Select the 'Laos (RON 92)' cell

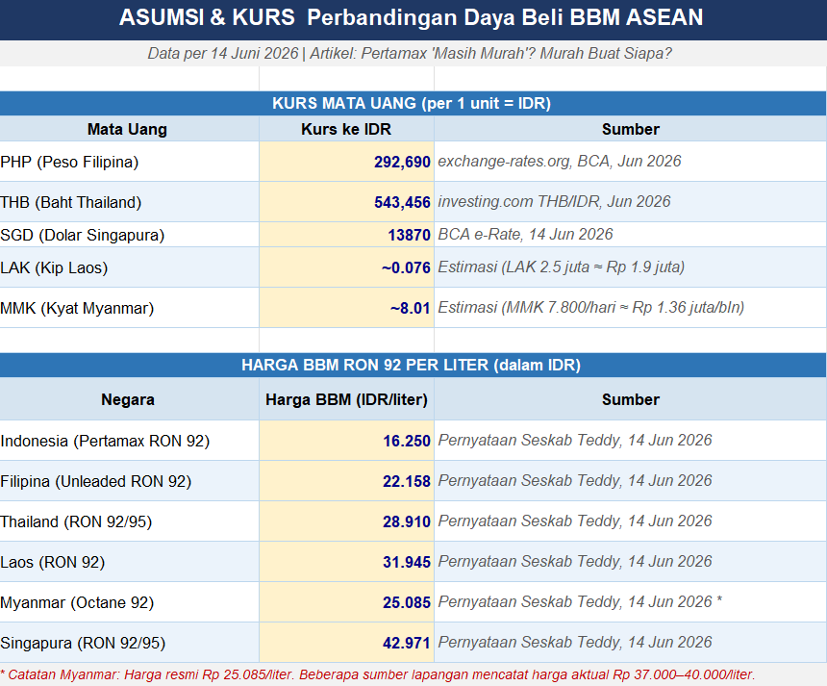click(x=129, y=562)
